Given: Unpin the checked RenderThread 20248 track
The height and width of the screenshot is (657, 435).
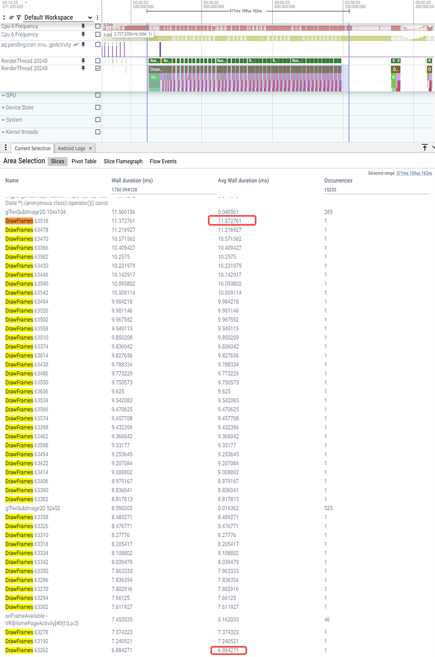Looking at the screenshot, I should pyautogui.click(x=83, y=68).
